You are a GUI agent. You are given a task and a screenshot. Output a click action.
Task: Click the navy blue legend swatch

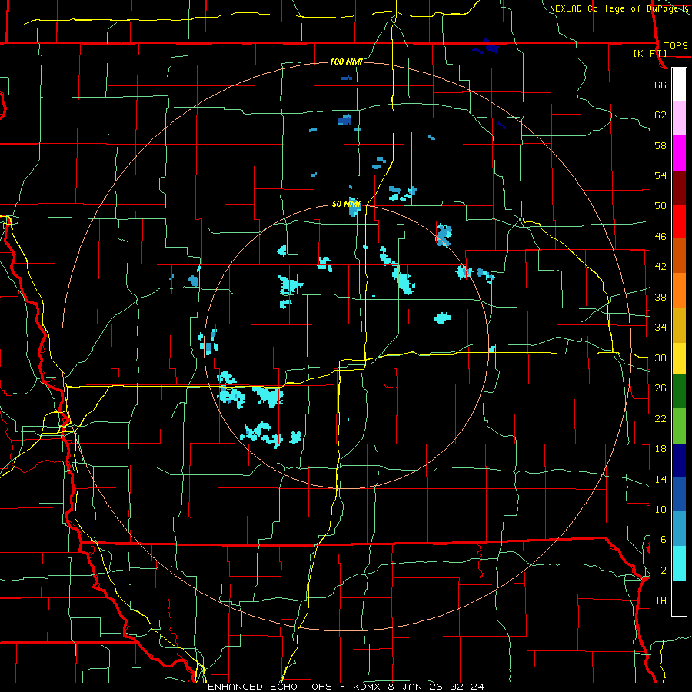[x=679, y=461]
